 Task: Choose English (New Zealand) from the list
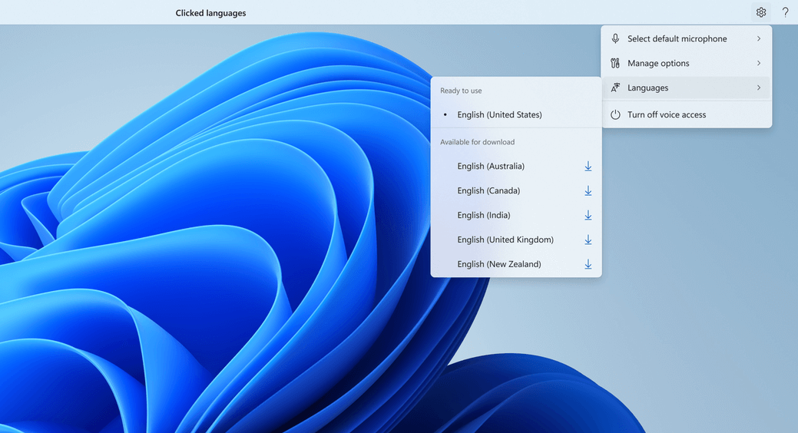click(x=516, y=264)
